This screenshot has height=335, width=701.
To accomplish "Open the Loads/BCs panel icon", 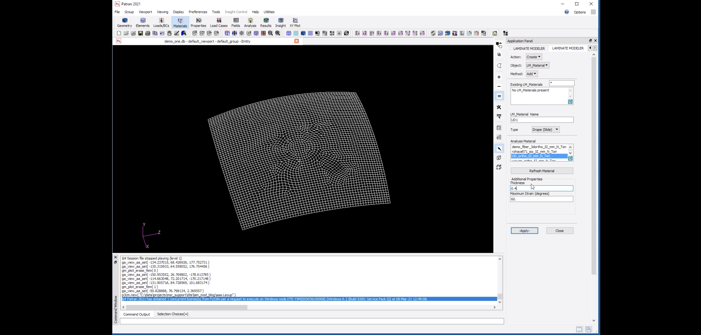I will tap(161, 22).
